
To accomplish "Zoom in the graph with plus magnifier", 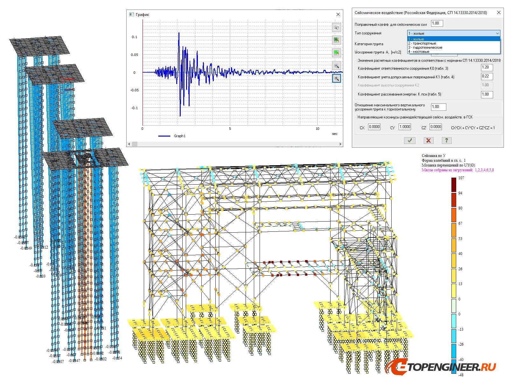I will (336, 78).
